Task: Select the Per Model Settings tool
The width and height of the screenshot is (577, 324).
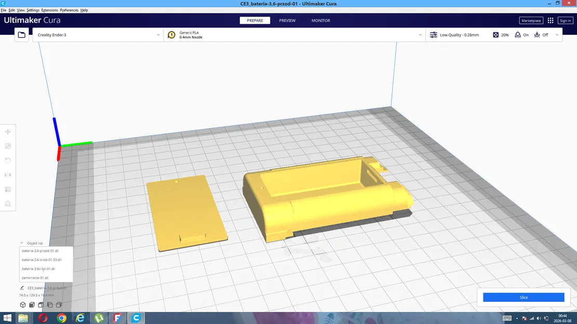Action: [8, 189]
